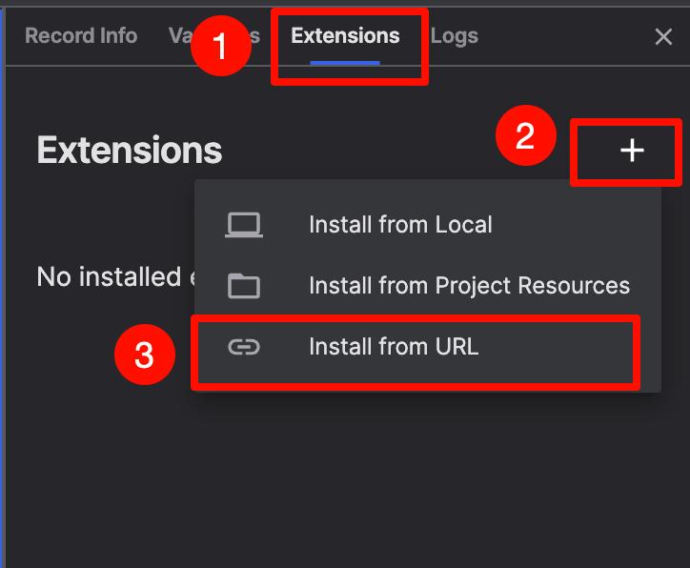Choose Install from URL text
This screenshot has height=568, width=690.
pos(394,347)
